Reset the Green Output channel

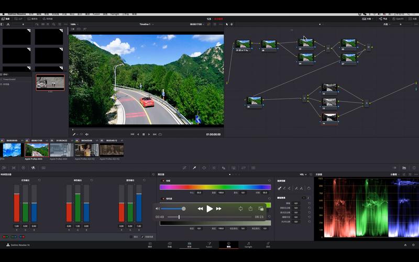tap(92, 180)
